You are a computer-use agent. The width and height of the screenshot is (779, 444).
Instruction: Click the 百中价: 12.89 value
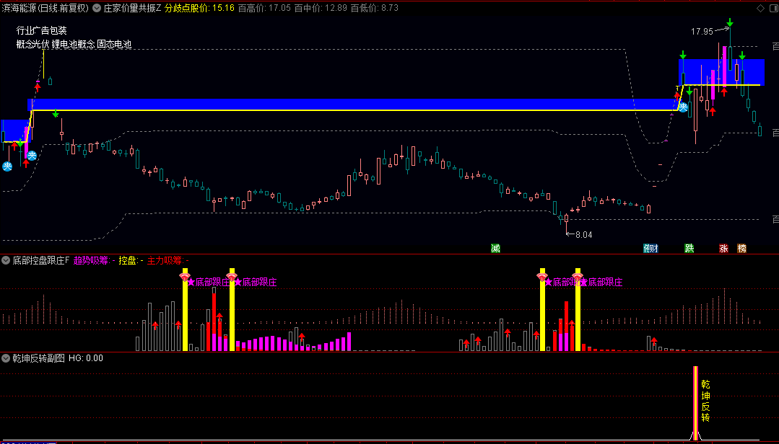pyautogui.click(x=321, y=8)
